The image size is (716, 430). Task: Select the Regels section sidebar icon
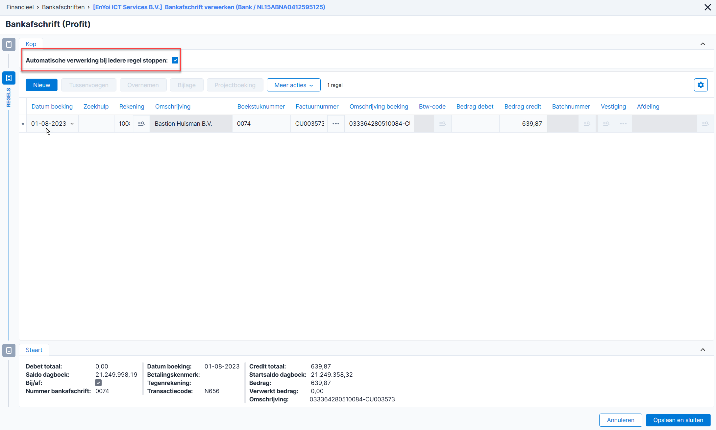tap(9, 78)
